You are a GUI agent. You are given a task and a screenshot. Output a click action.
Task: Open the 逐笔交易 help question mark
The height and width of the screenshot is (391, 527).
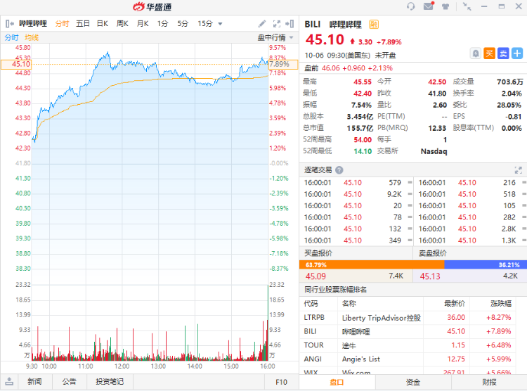pos(339,170)
